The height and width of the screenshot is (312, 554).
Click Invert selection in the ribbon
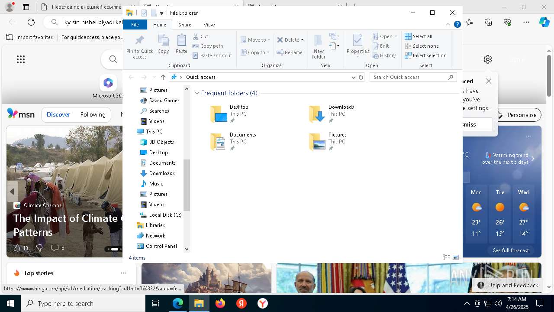[425, 55]
